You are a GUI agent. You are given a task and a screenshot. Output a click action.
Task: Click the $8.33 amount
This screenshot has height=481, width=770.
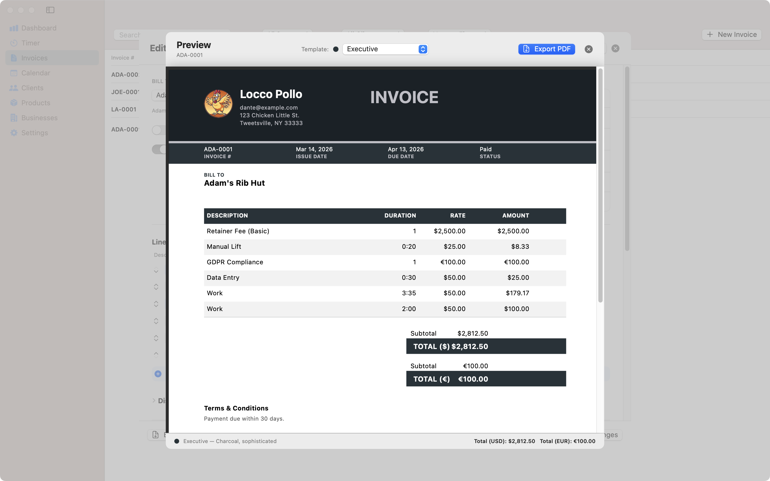coord(520,247)
